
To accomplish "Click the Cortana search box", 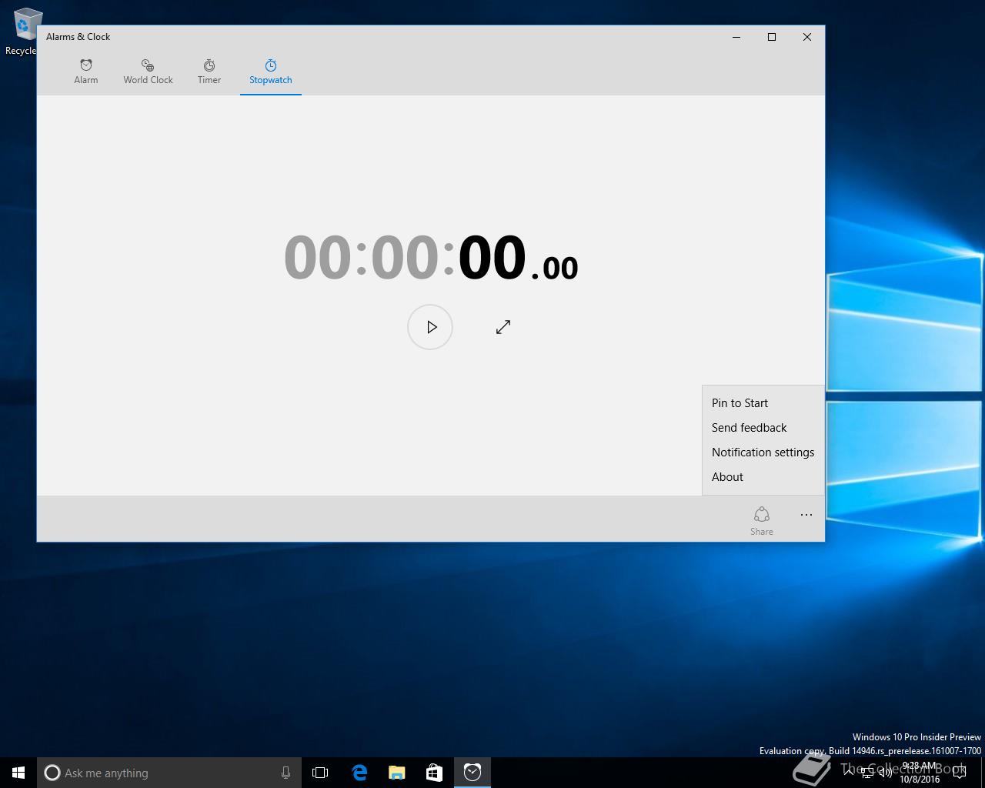I will 169,773.
